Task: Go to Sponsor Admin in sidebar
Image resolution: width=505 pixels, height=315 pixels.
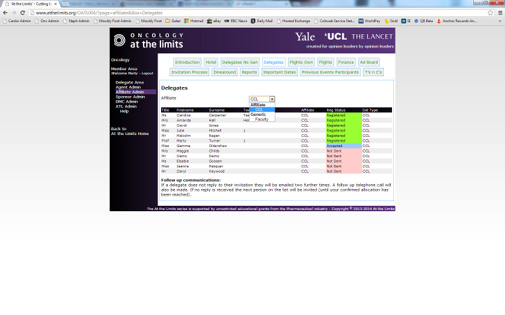Action: pos(130,97)
